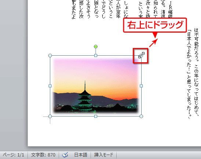Toggle the 挿入モード status entry

pos(104,155)
